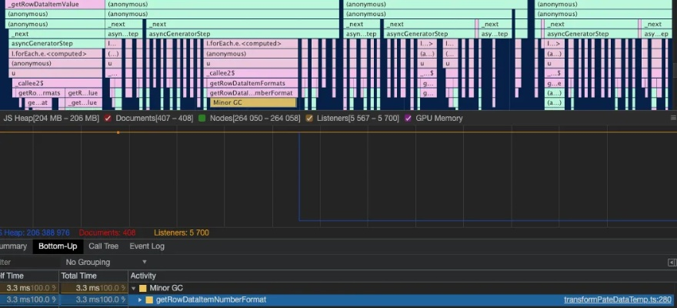This screenshot has height=308, width=677.
Task: Toggle the Nodes memory checkbox
Action: pos(202,119)
